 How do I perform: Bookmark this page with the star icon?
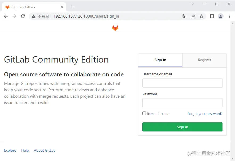[201, 16]
